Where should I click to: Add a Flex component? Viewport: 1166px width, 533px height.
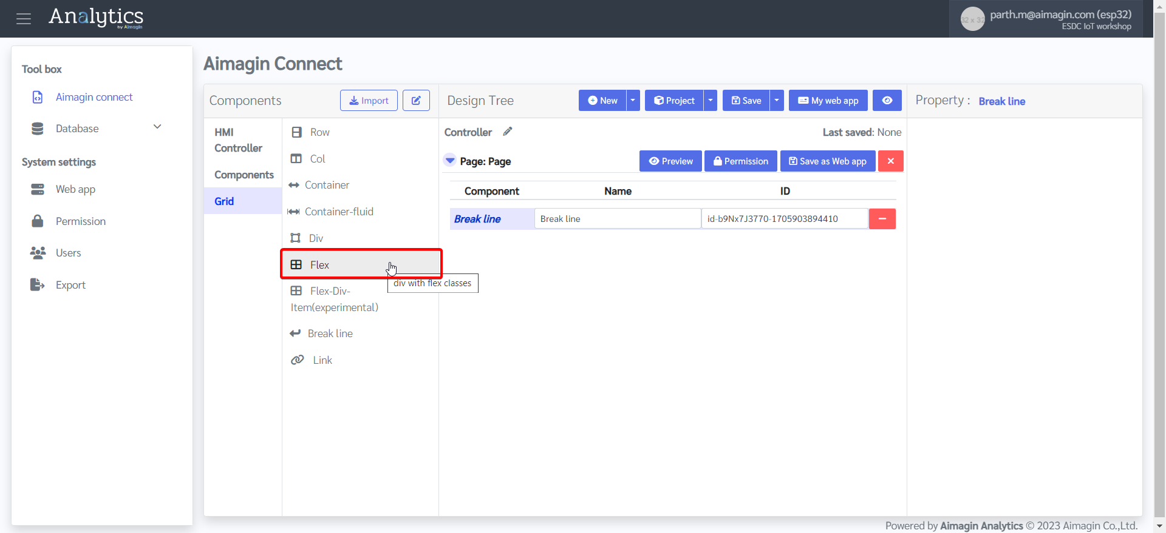coord(361,264)
